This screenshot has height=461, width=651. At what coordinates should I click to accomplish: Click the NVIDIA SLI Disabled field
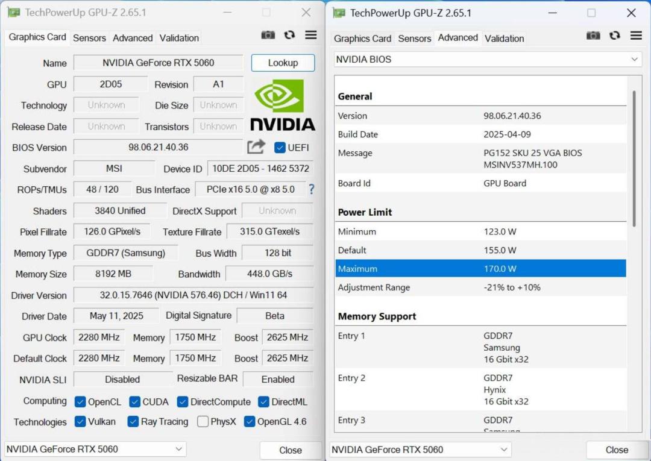pyautogui.click(x=122, y=379)
